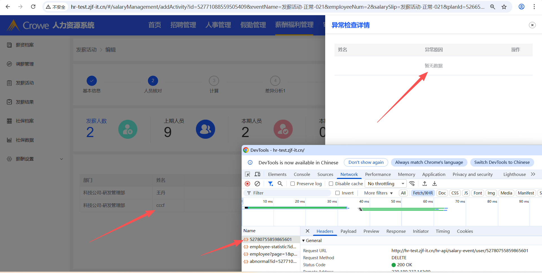
Task: Close the 异常检查详情 panel
Action: click(x=532, y=25)
